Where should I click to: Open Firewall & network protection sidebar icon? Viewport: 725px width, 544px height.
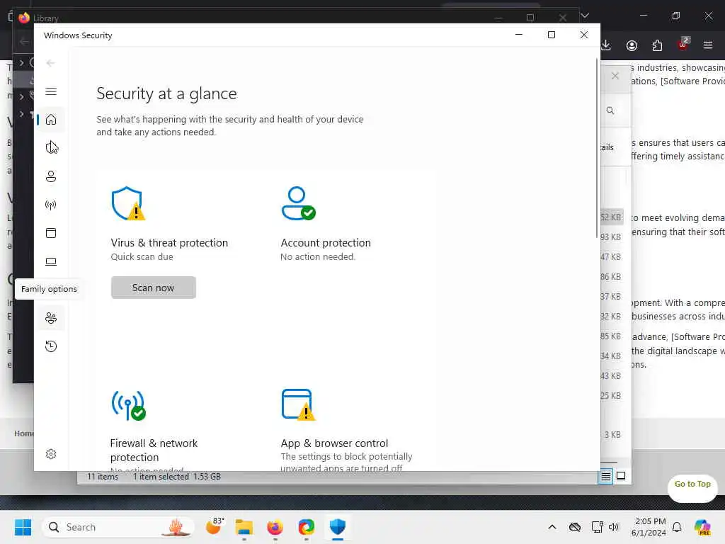51,205
